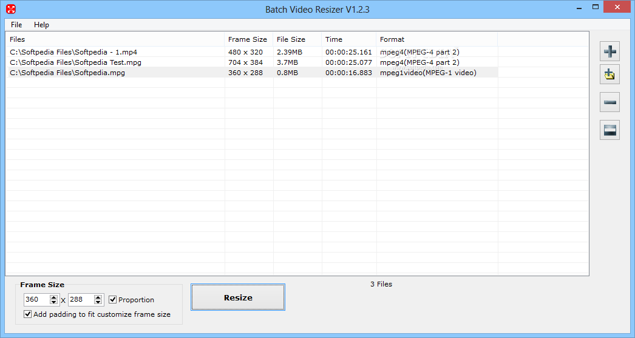Sort by the Time column header

[x=348, y=39]
